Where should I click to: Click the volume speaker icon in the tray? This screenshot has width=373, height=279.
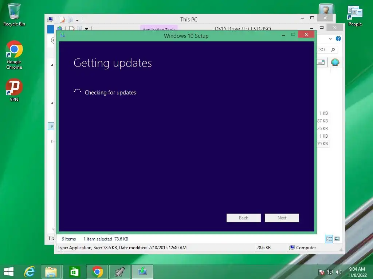click(338, 272)
